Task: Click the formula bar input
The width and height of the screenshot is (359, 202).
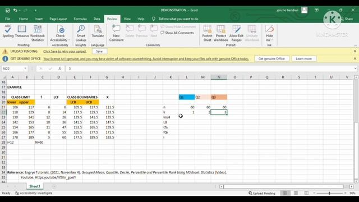Action: 209,68
